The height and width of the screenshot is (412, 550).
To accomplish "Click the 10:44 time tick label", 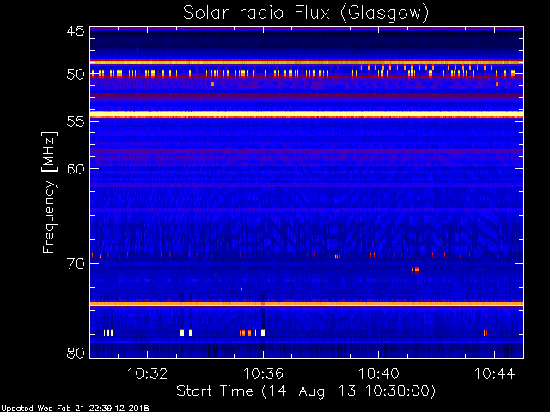I will tap(495, 373).
